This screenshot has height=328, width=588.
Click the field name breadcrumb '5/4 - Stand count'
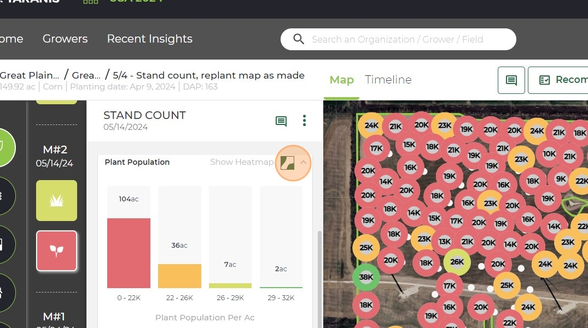click(208, 75)
